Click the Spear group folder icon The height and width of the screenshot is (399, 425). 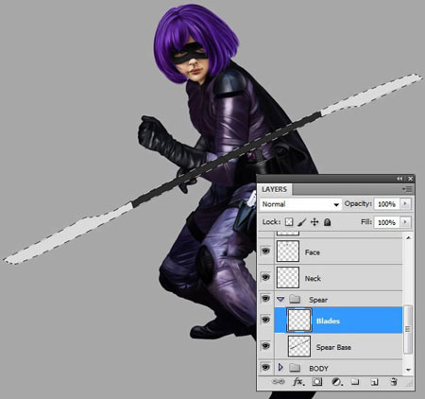point(295,299)
